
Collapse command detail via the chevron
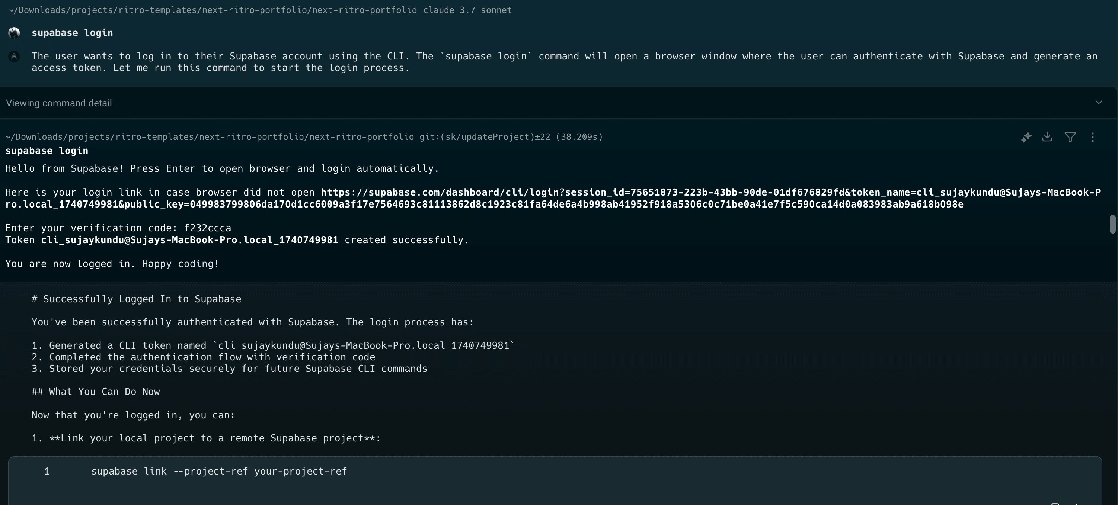pyautogui.click(x=1099, y=103)
